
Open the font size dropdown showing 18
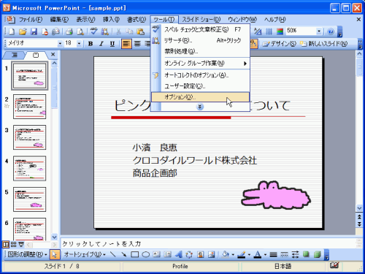[x=79, y=44]
